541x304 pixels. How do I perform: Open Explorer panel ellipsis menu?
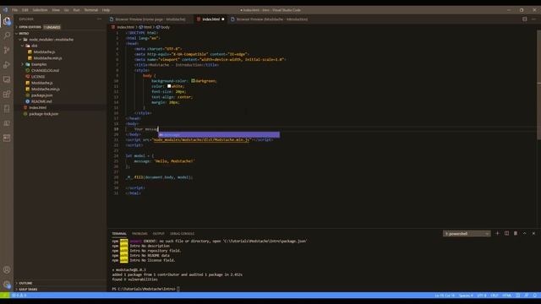[x=100, y=19]
